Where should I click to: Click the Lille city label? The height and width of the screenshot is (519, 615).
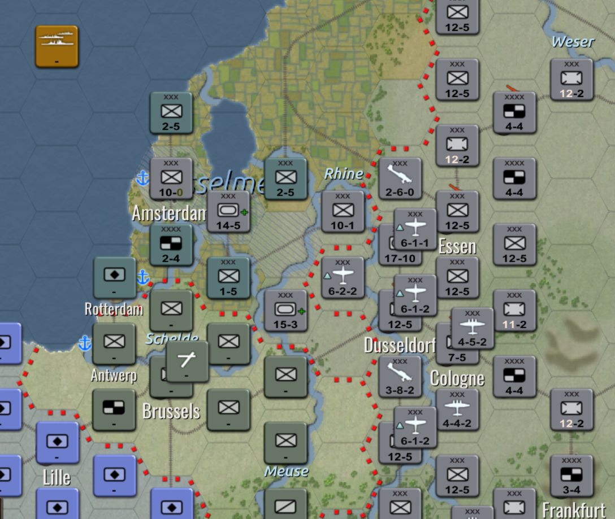point(57,477)
